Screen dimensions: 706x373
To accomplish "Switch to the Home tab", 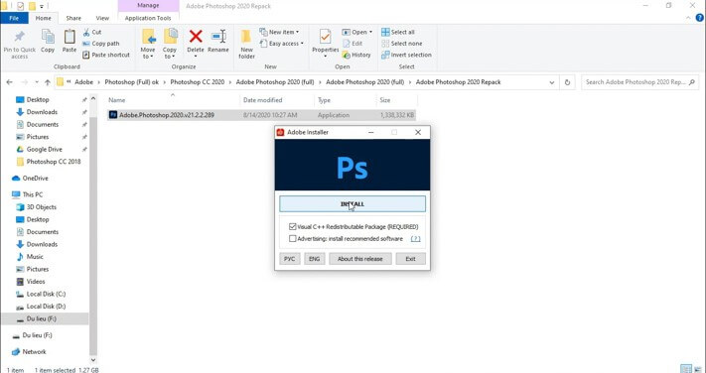I will pos(44,18).
